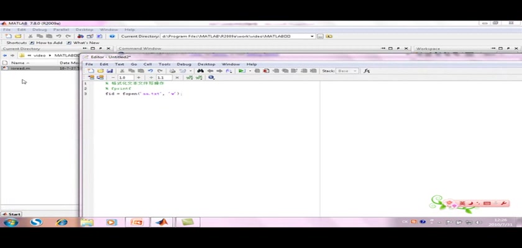Divide value by 1.1 button
The image size is (522, 248).
[151, 77]
